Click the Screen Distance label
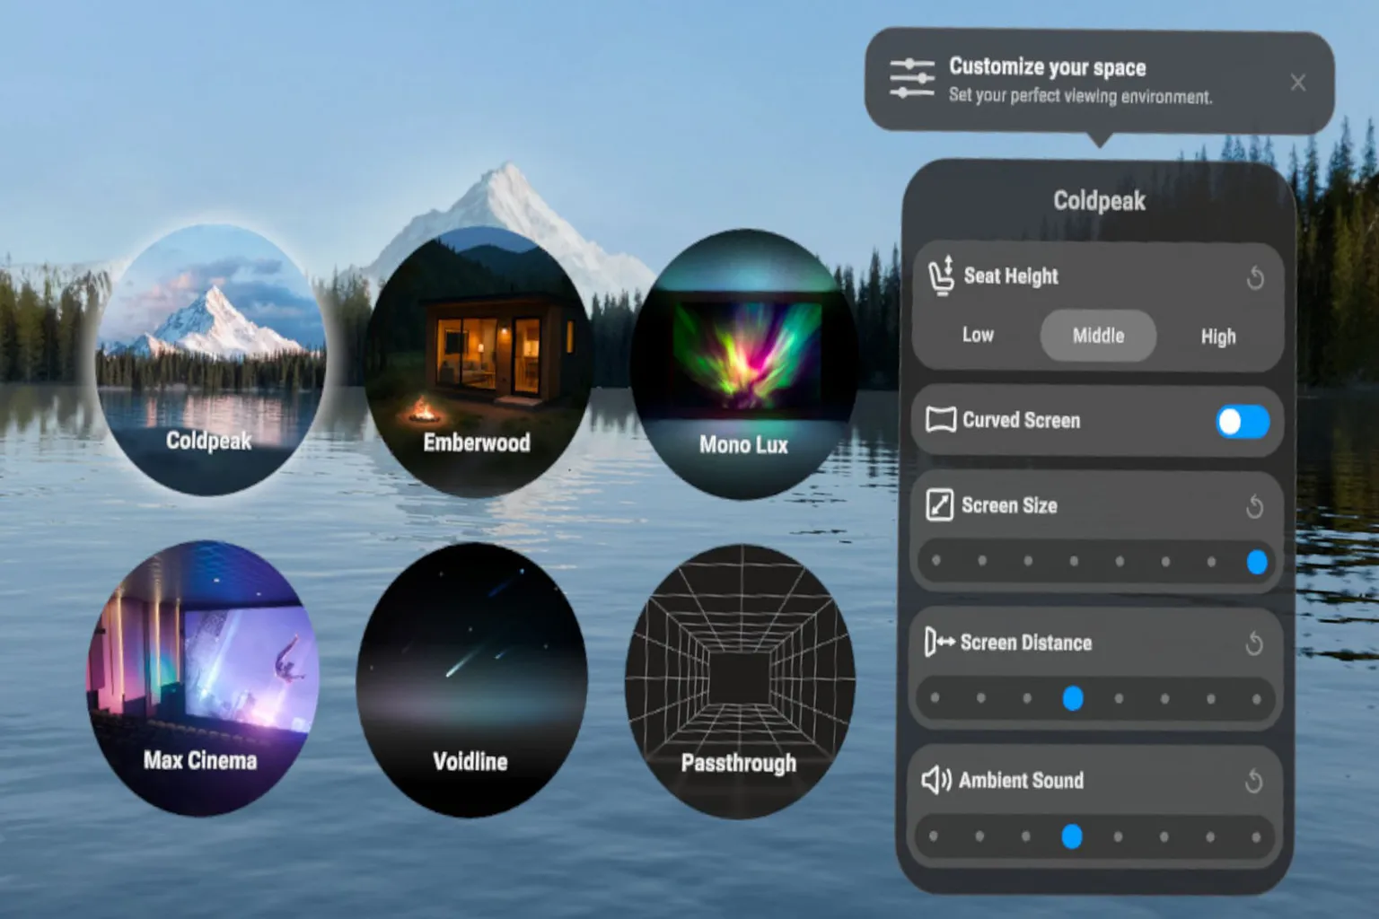The width and height of the screenshot is (1379, 919). (x=1026, y=643)
